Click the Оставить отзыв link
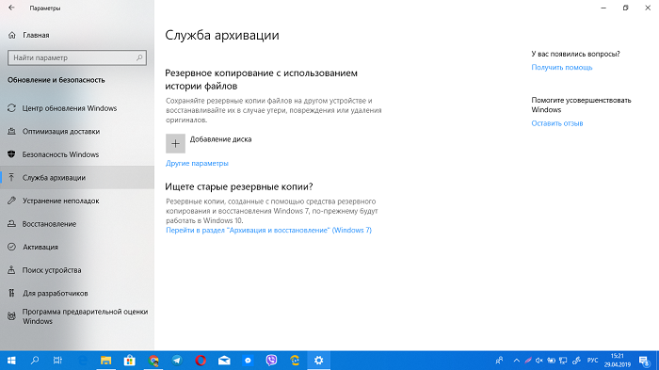The height and width of the screenshot is (370, 659). pyautogui.click(x=557, y=123)
